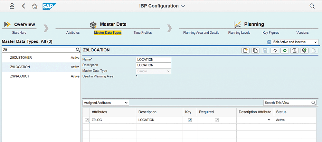Click the Status column header

point(295,112)
